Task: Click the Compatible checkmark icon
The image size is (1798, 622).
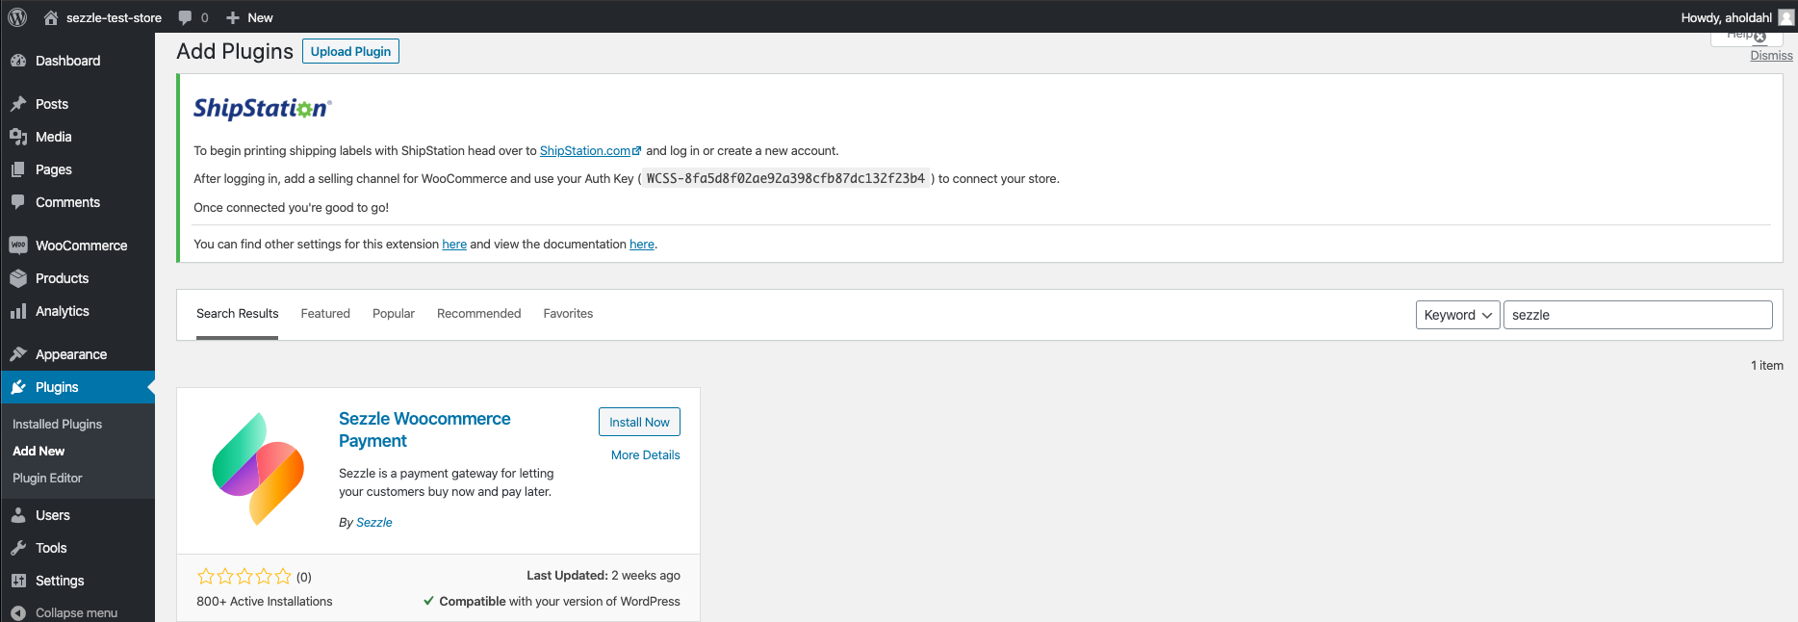Action: coord(428,601)
